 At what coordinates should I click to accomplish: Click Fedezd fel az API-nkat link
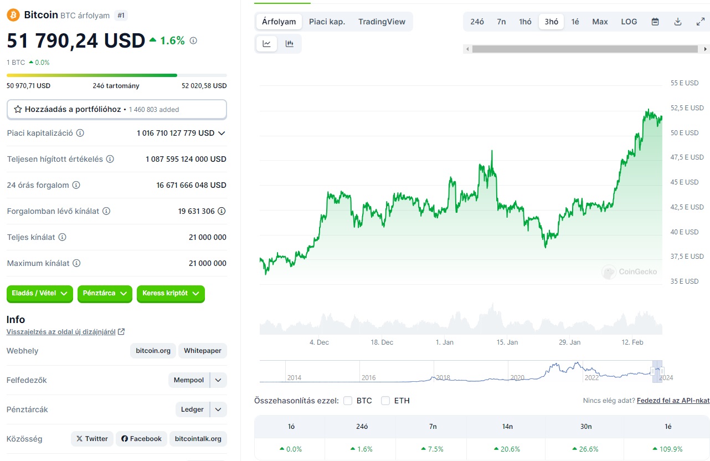pos(673,401)
